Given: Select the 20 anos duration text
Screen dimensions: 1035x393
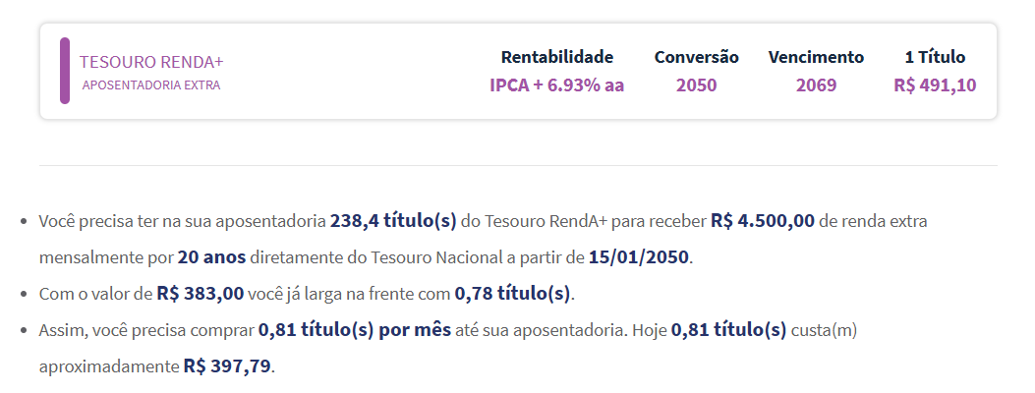Looking at the screenshot, I should (211, 257).
